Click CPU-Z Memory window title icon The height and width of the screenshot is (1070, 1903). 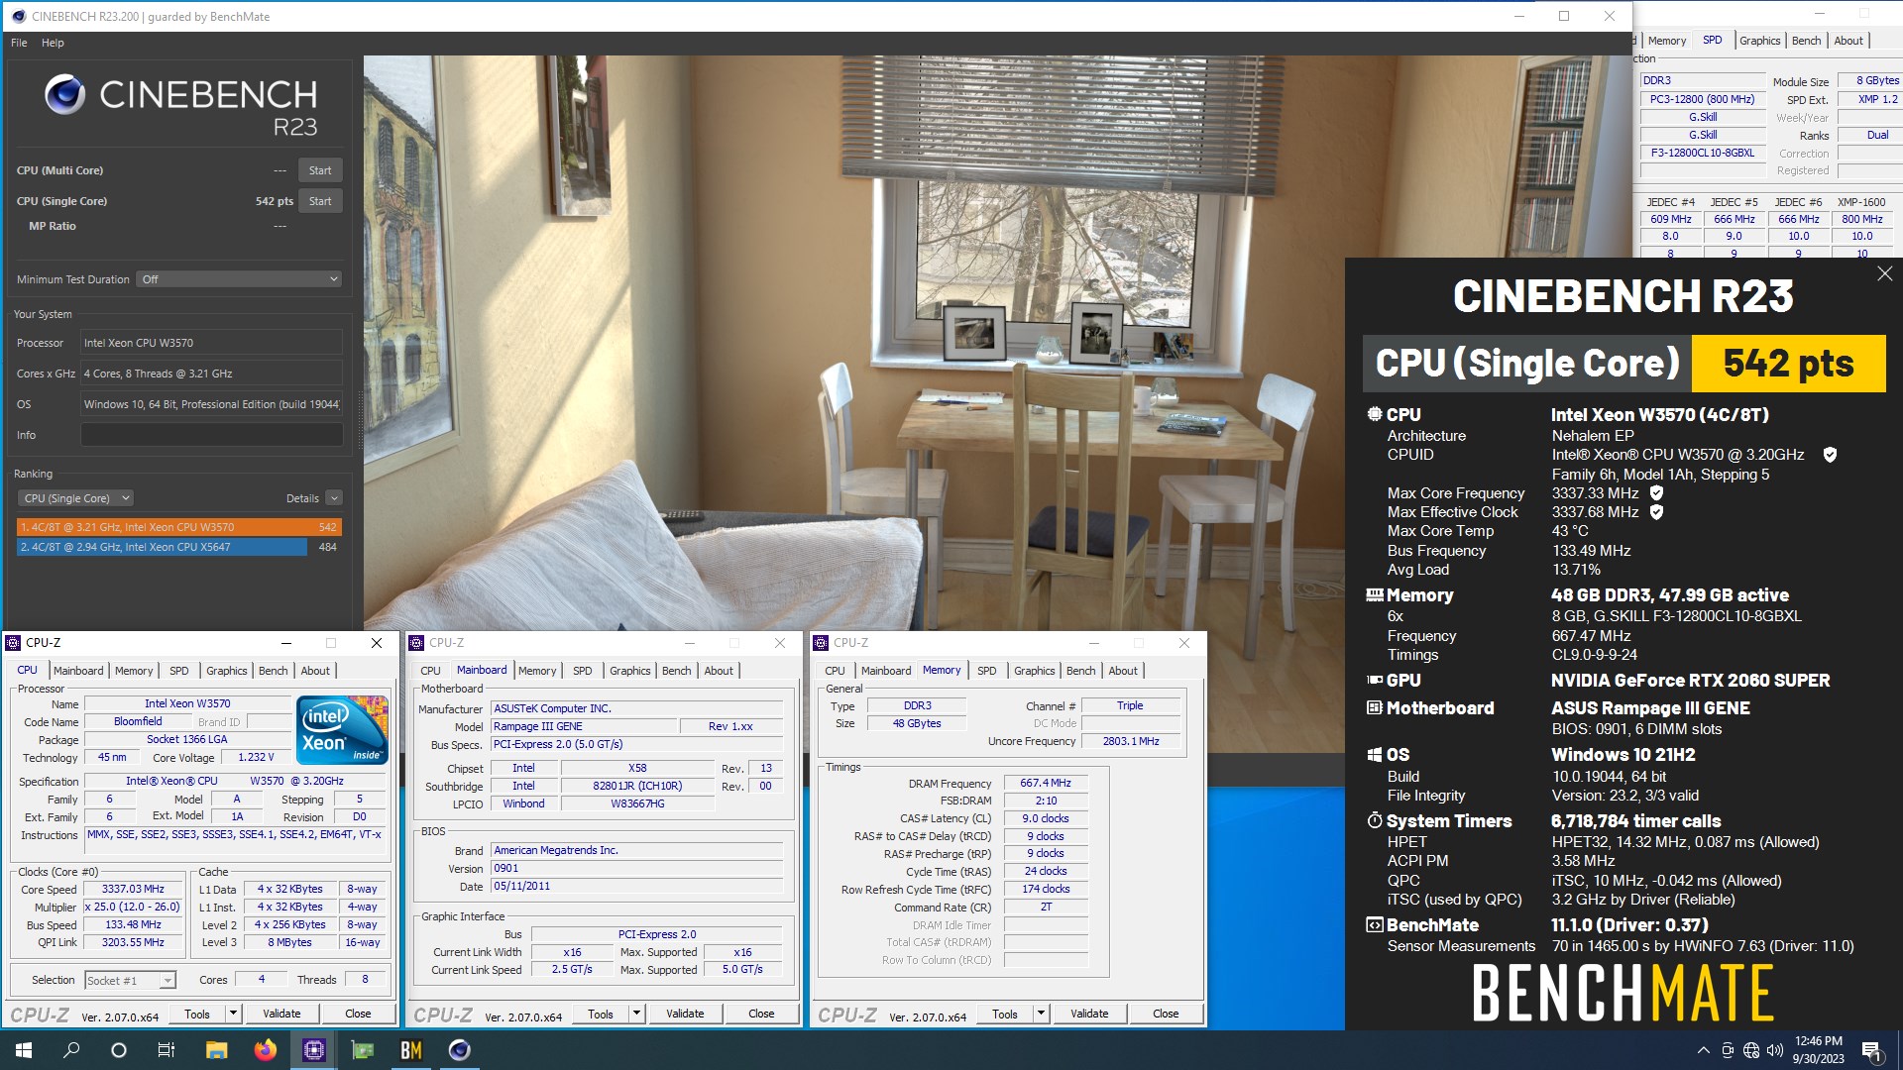pyautogui.click(x=822, y=643)
